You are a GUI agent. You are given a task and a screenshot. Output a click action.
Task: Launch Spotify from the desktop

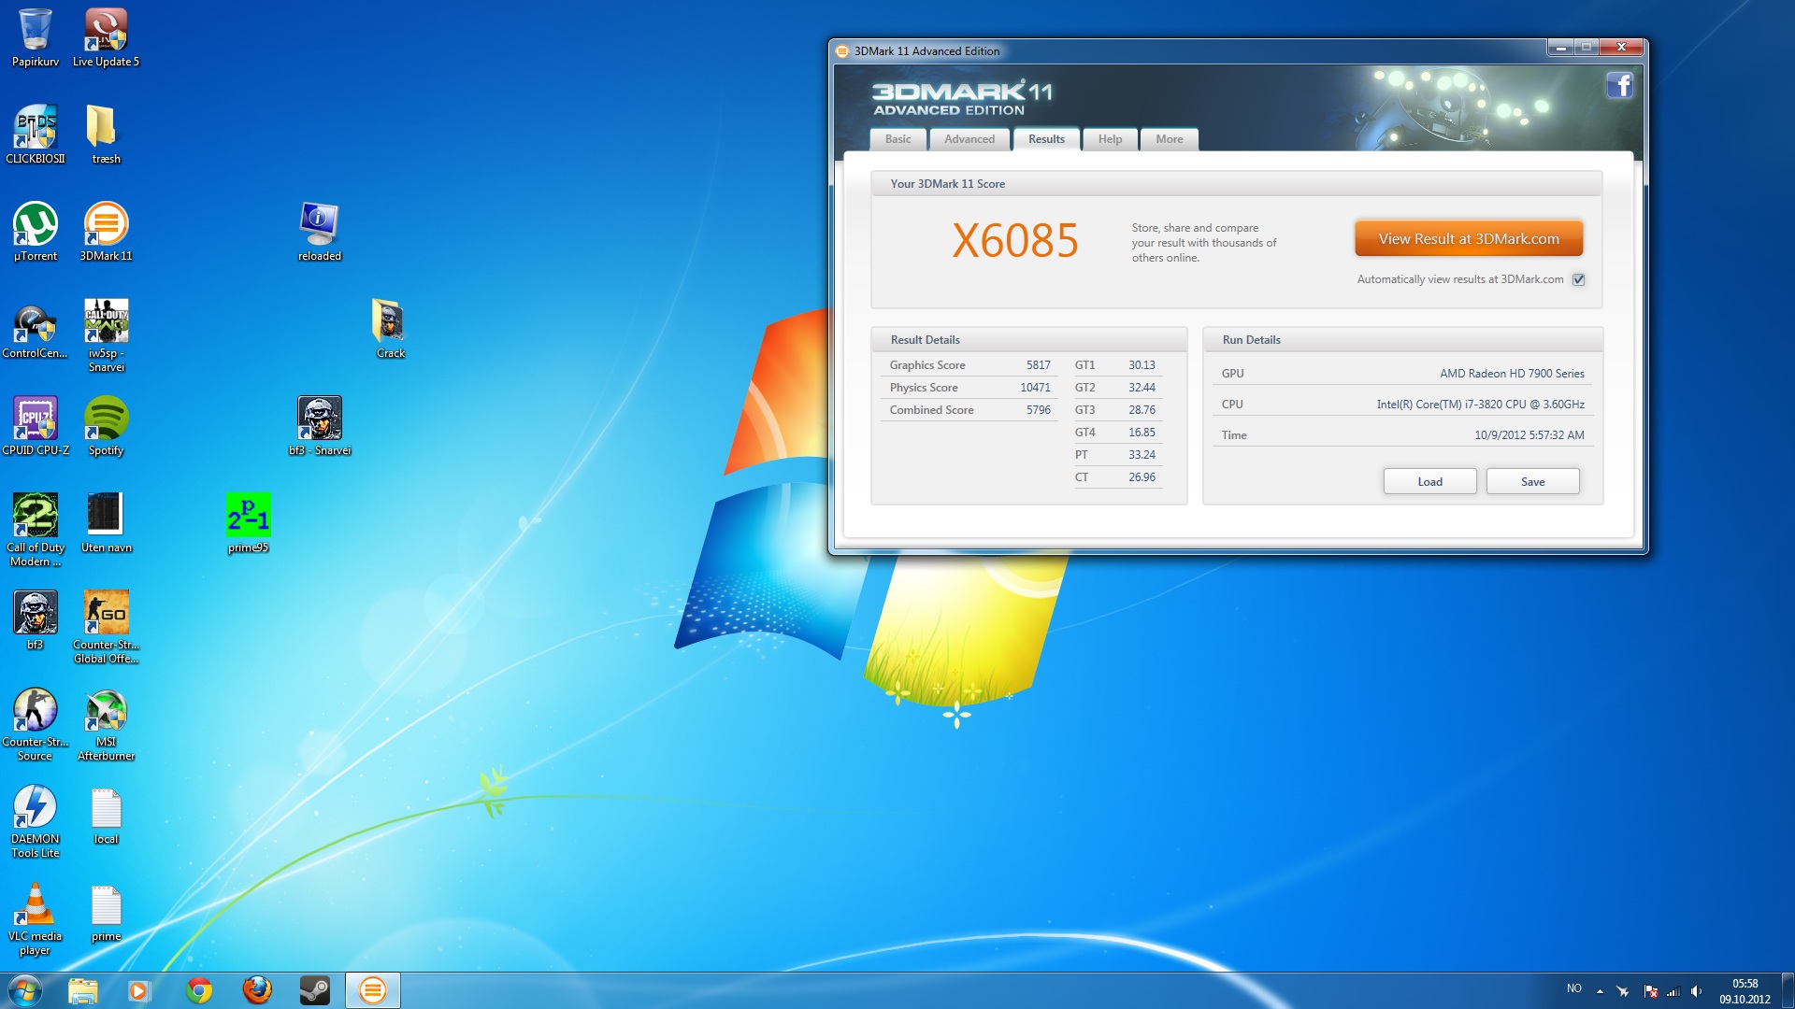point(106,426)
